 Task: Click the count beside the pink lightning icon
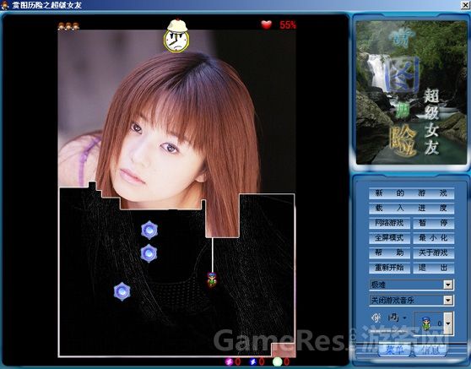pyautogui.click(x=238, y=361)
